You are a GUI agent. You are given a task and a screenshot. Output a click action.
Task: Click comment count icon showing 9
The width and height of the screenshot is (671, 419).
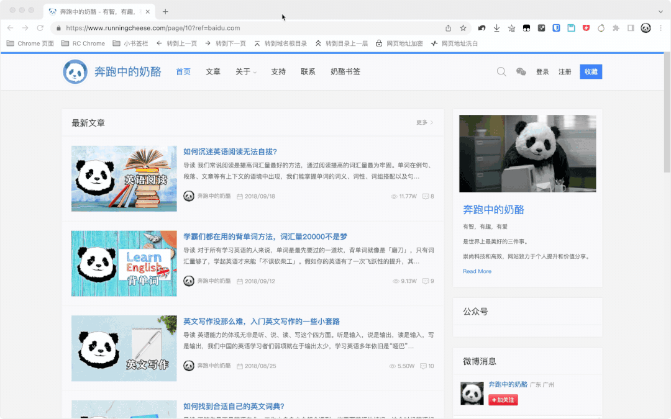click(426, 281)
